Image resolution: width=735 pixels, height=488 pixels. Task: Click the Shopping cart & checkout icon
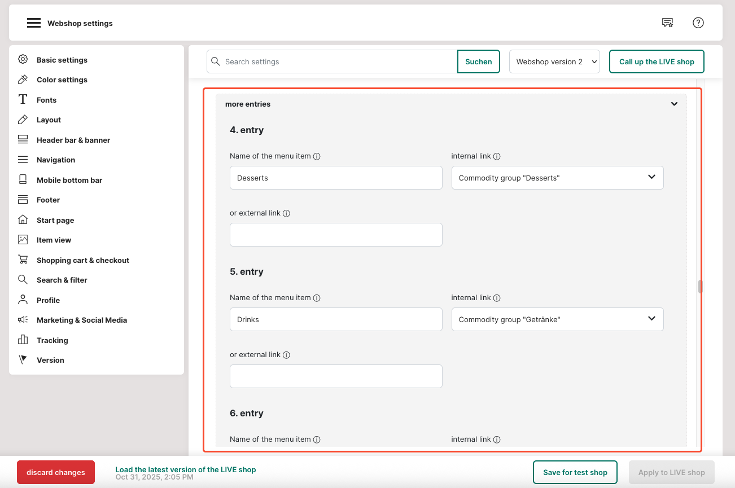[23, 260]
